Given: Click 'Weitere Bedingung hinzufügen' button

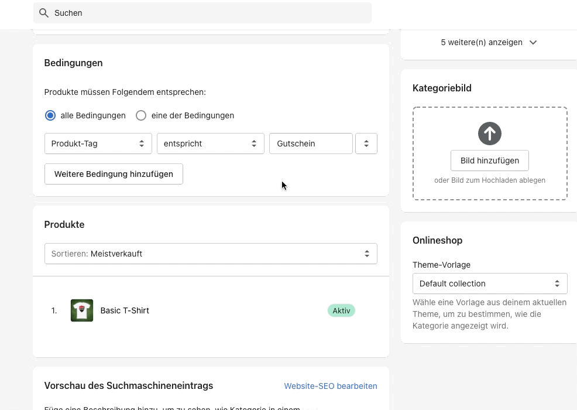Looking at the screenshot, I should click(x=114, y=174).
